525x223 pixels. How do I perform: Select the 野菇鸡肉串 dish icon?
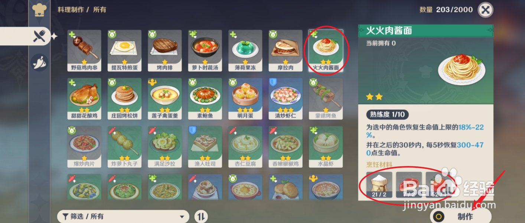click(x=84, y=51)
